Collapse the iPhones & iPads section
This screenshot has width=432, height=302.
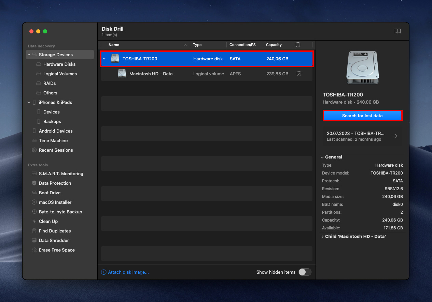coord(29,102)
